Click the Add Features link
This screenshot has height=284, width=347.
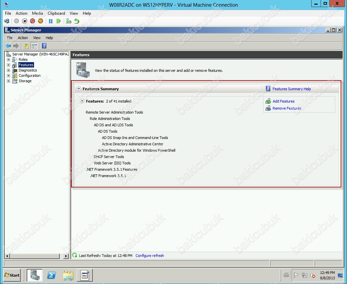click(284, 101)
